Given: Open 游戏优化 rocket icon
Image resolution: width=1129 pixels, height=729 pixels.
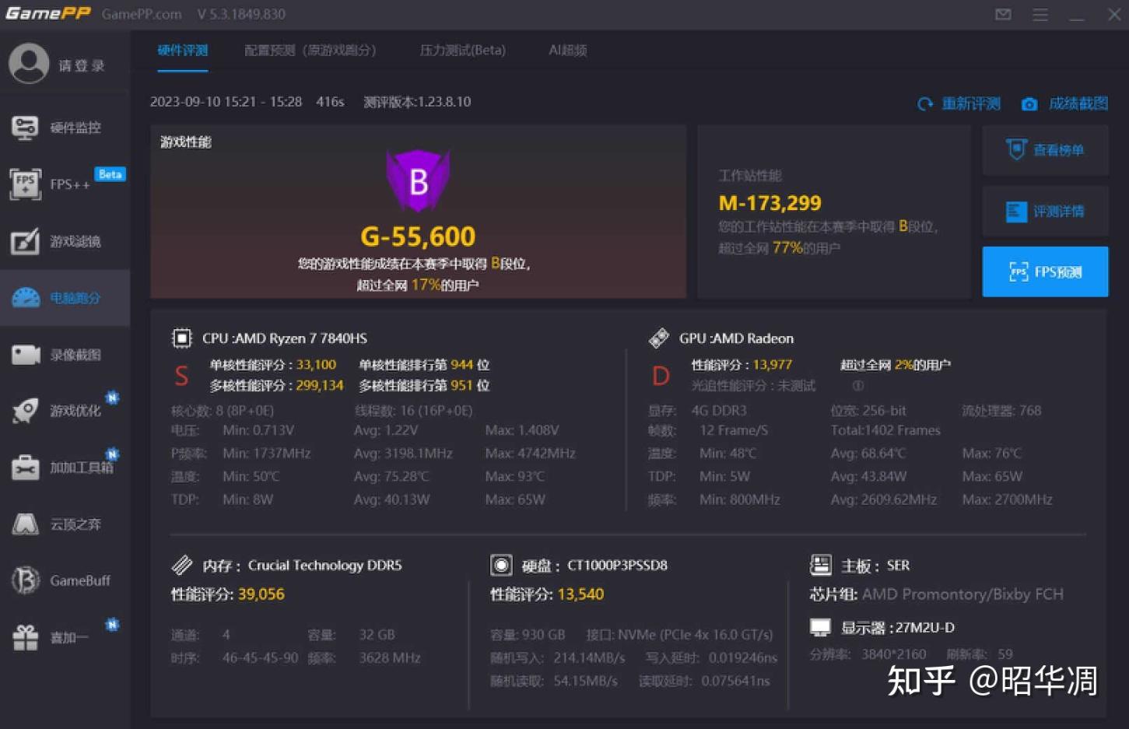Looking at the screenshot, I should tap(25, 411).
